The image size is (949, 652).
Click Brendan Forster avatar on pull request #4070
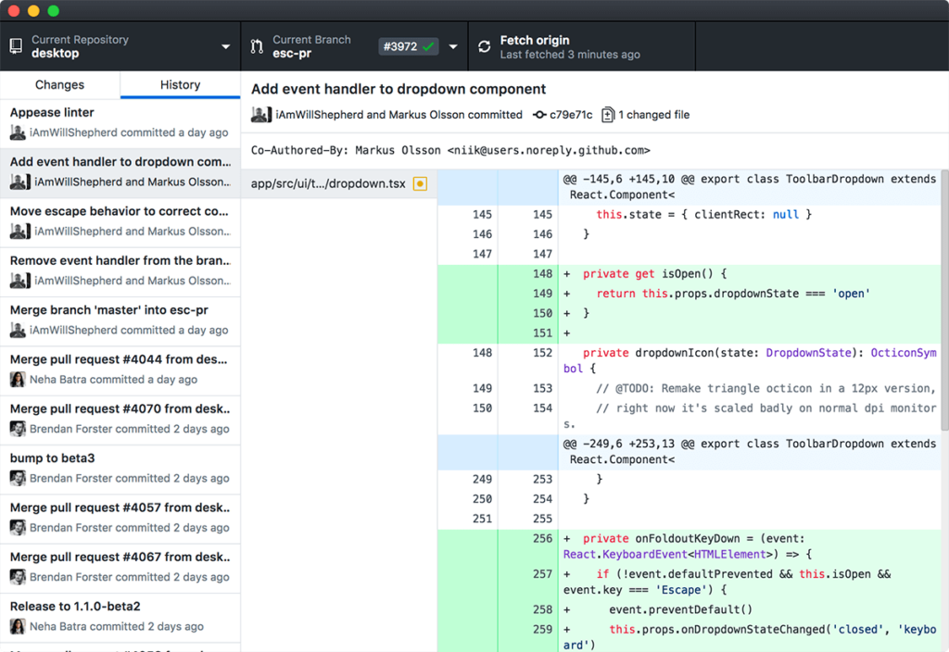tap(18, 429)
